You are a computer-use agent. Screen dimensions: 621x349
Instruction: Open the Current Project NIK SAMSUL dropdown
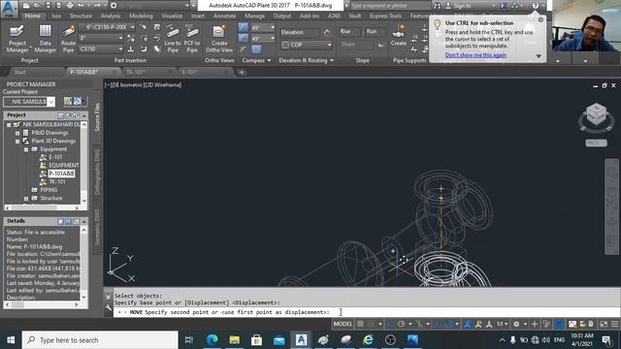(29, 102)
